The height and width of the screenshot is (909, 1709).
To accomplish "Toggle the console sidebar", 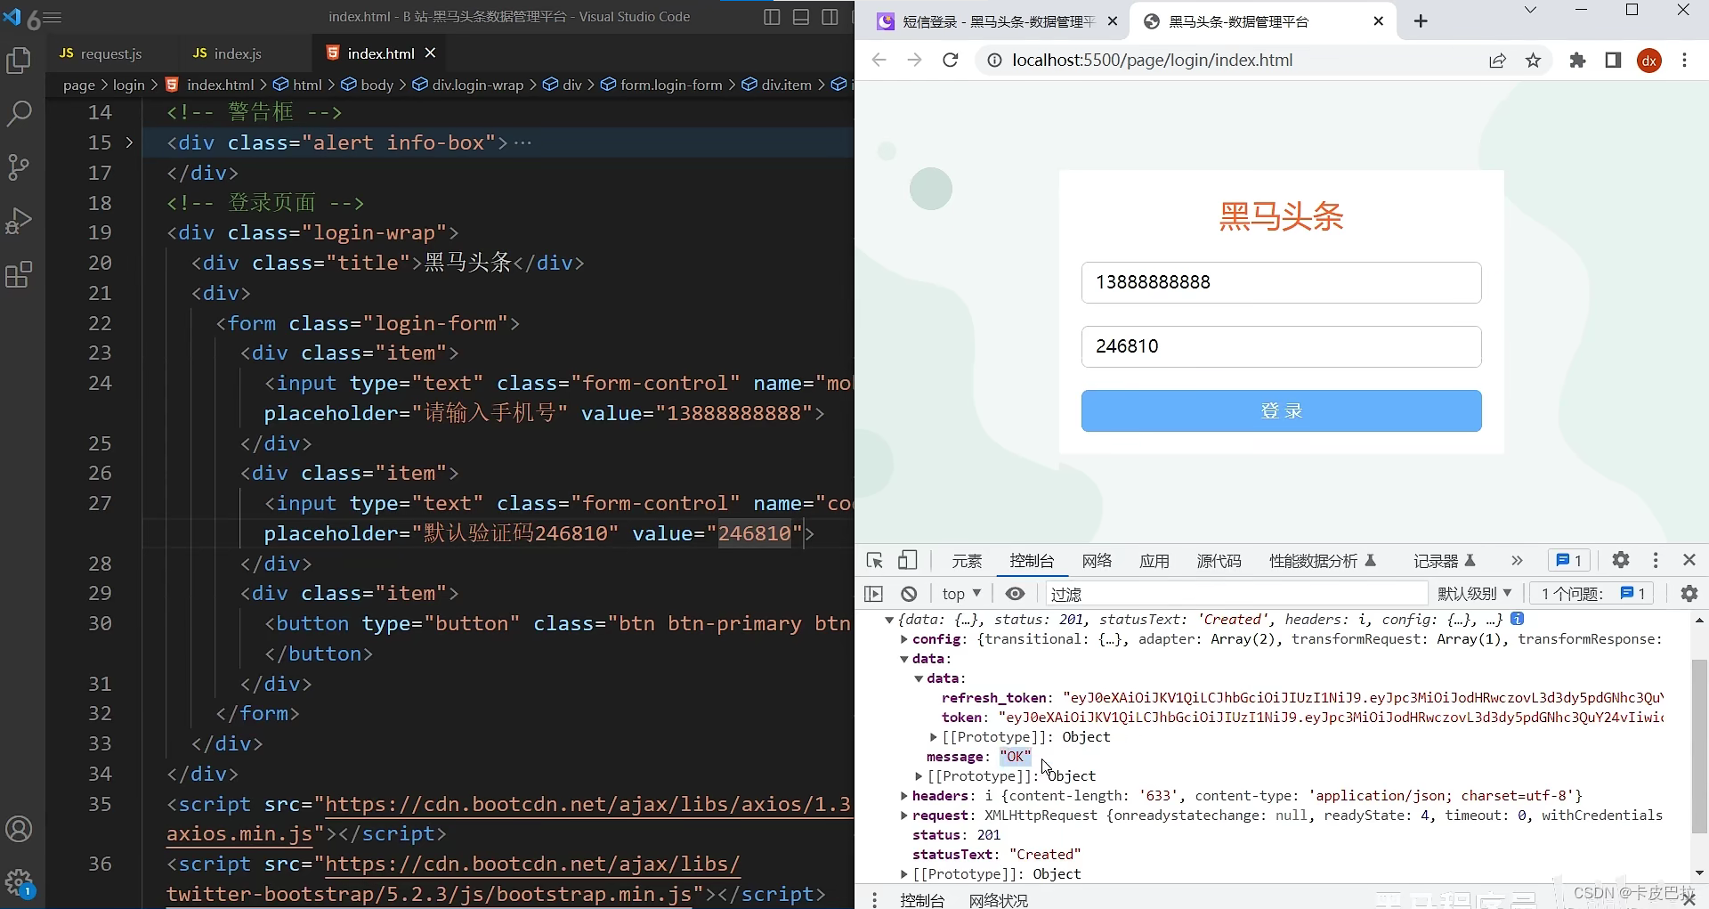I will pyautogui.click(x=874, y=594).
